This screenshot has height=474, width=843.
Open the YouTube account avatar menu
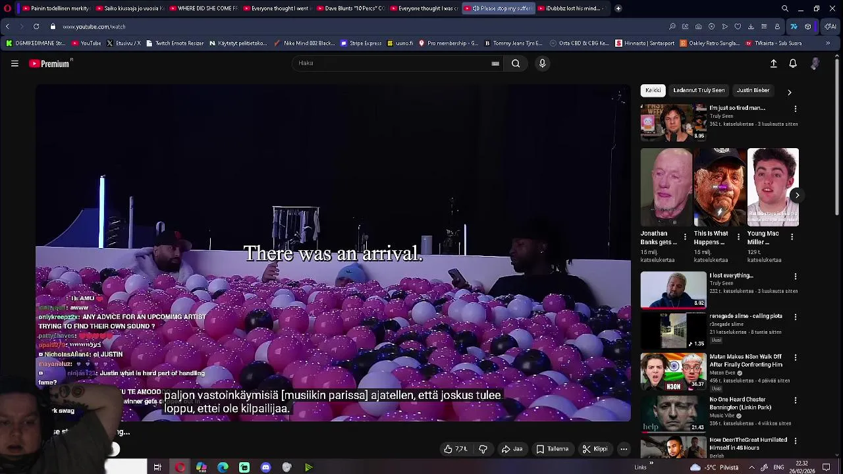tap(815, 63)
